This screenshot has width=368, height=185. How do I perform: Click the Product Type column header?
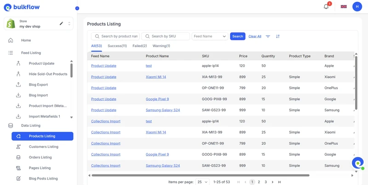[x=300, y=56]
